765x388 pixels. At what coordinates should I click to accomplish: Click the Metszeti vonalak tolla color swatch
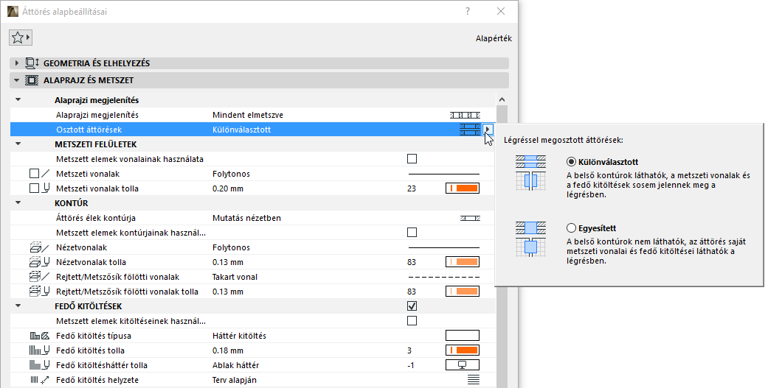click(463, 188)
